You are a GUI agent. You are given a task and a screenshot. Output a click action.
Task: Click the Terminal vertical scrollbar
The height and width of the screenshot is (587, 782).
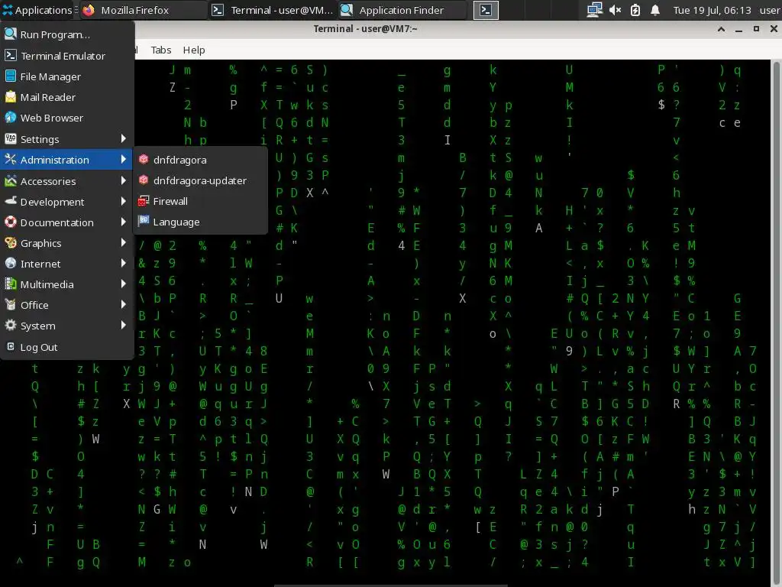pyautogui.click(x=777, y=322)
